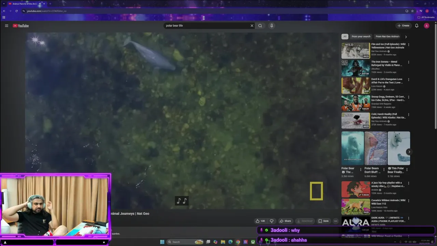This screenshot has height=246, width=437.
Task: Open All Bookmarks folder
Action: [x=426, y=17]
